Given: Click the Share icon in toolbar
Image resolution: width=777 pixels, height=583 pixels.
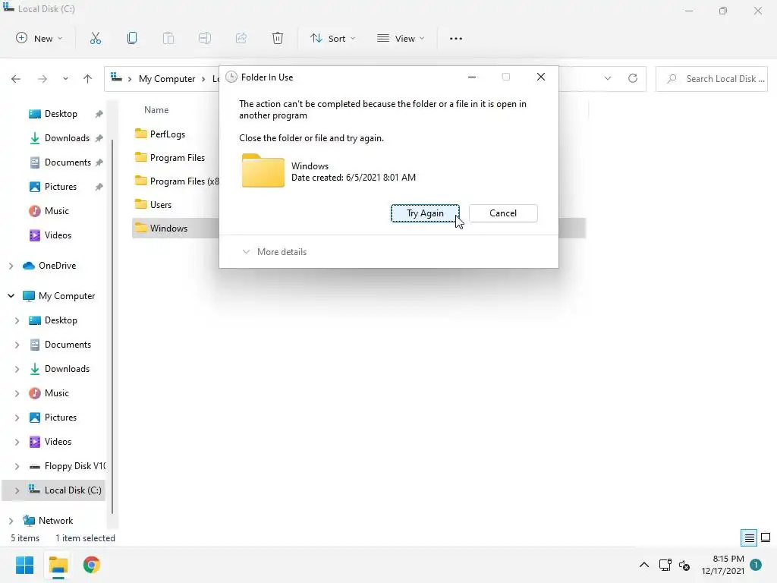Looking at the screenshot, I should [x=241, y=38].
